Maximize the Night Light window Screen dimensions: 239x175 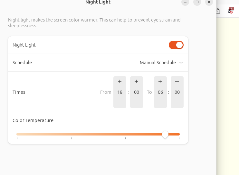click(197, 2)
